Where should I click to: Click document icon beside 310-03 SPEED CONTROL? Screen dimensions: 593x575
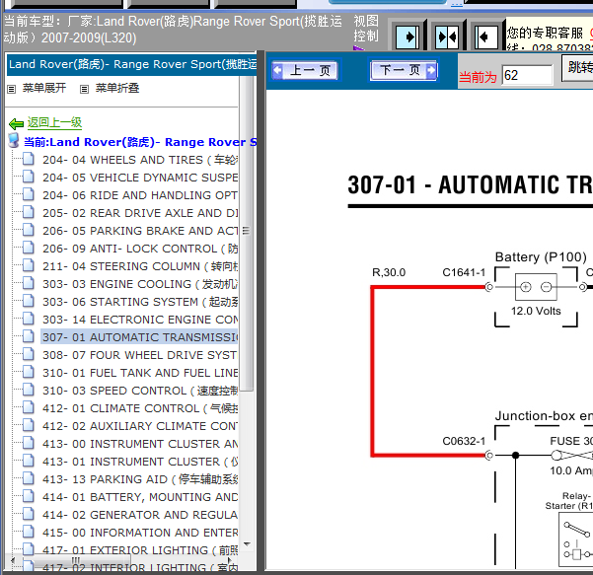click(x=29, y=391)
